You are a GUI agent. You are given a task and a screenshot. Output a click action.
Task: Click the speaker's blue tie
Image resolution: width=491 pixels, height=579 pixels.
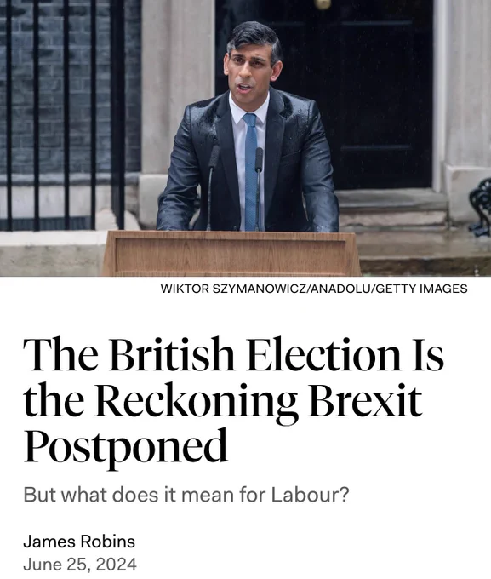click(251, 169)
